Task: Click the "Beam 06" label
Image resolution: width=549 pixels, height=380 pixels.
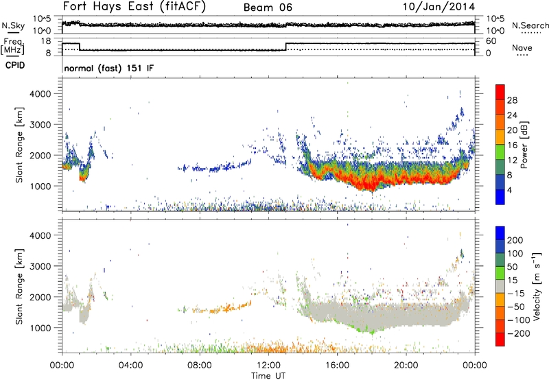Action: (268, 8)
